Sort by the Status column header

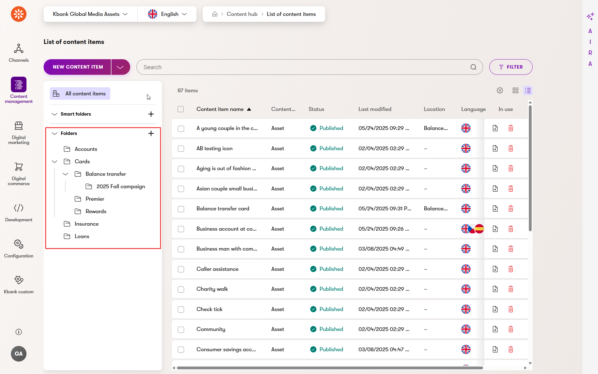(316, 109)
